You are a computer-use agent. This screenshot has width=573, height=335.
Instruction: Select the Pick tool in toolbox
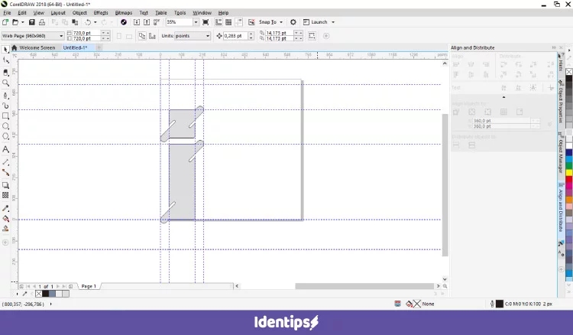click(5, 50)
